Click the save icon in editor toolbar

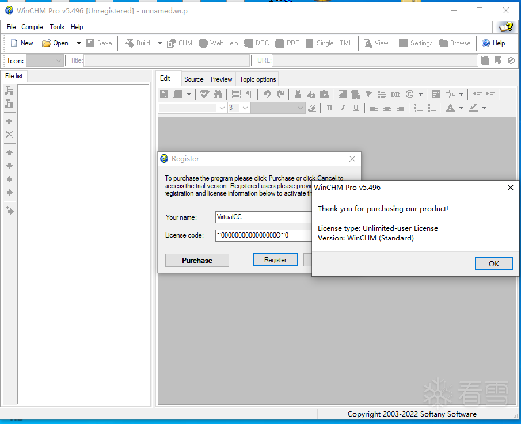[164, 94]
